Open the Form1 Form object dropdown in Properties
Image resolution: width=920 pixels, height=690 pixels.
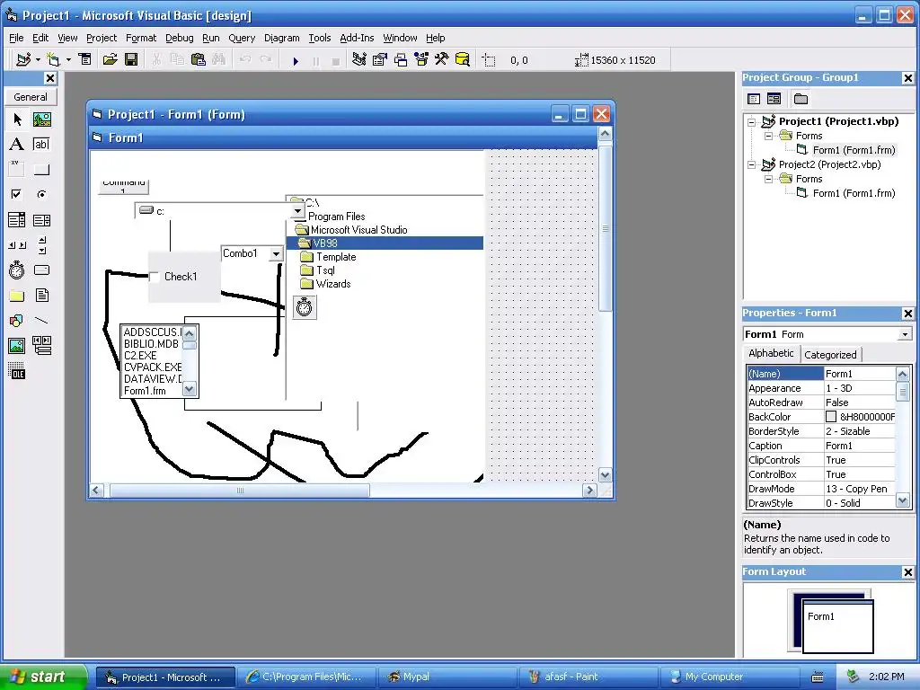tap(905, 334)
